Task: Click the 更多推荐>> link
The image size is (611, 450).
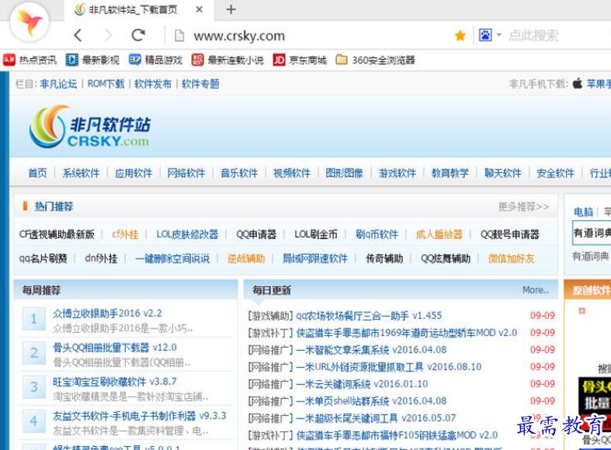Action: coord(523,206)
